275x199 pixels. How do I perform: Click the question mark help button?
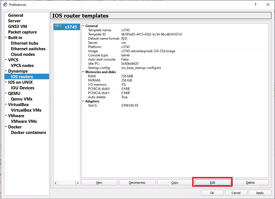click(x=255, y=4)
